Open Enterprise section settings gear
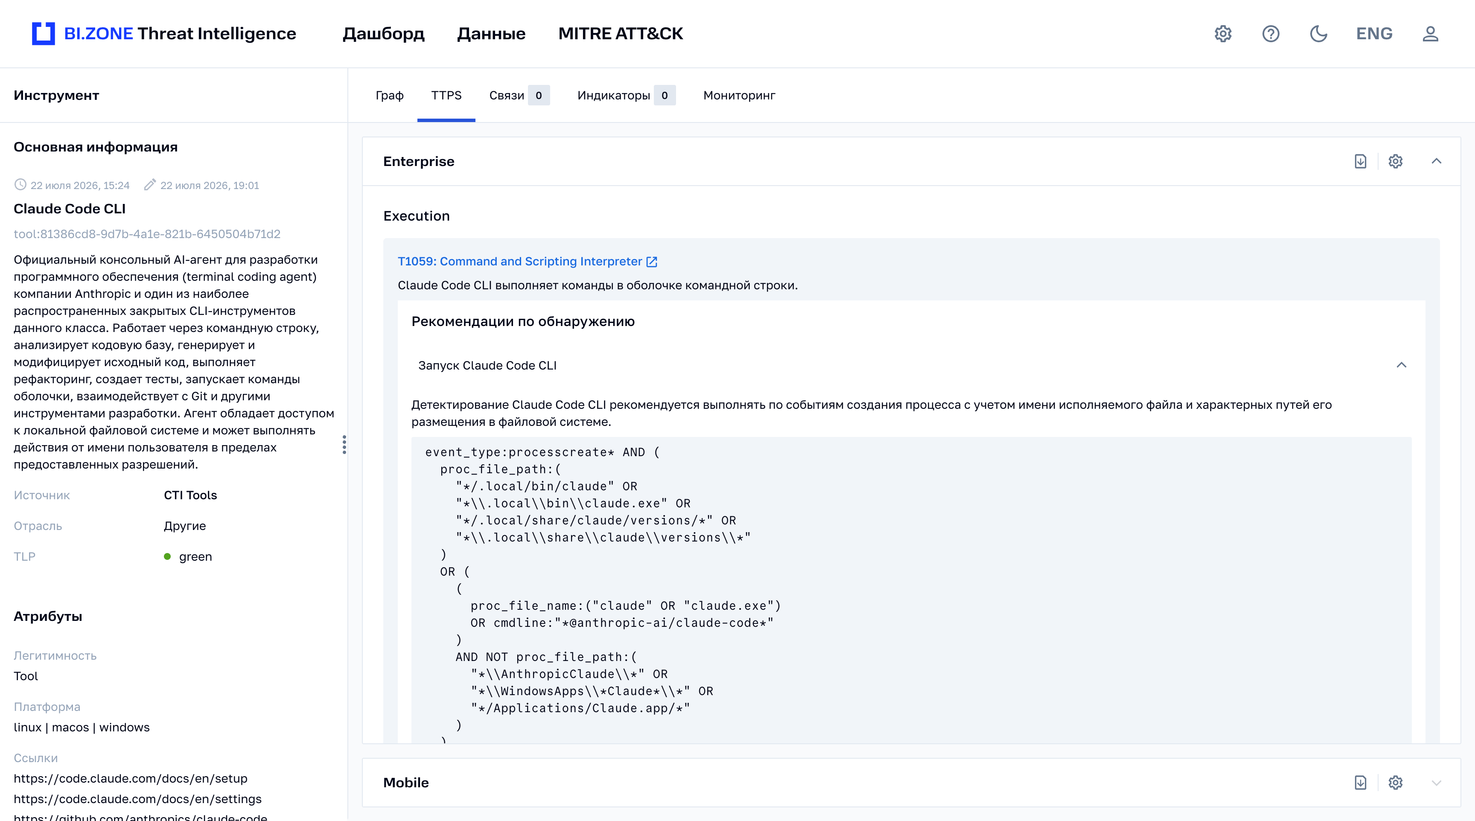The width and height of the screenshot is (1475, 821). 1396,161
